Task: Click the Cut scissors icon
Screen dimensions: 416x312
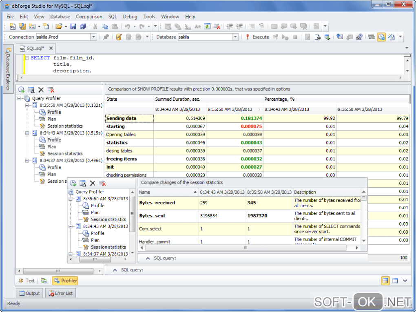Action: (95, 27)
